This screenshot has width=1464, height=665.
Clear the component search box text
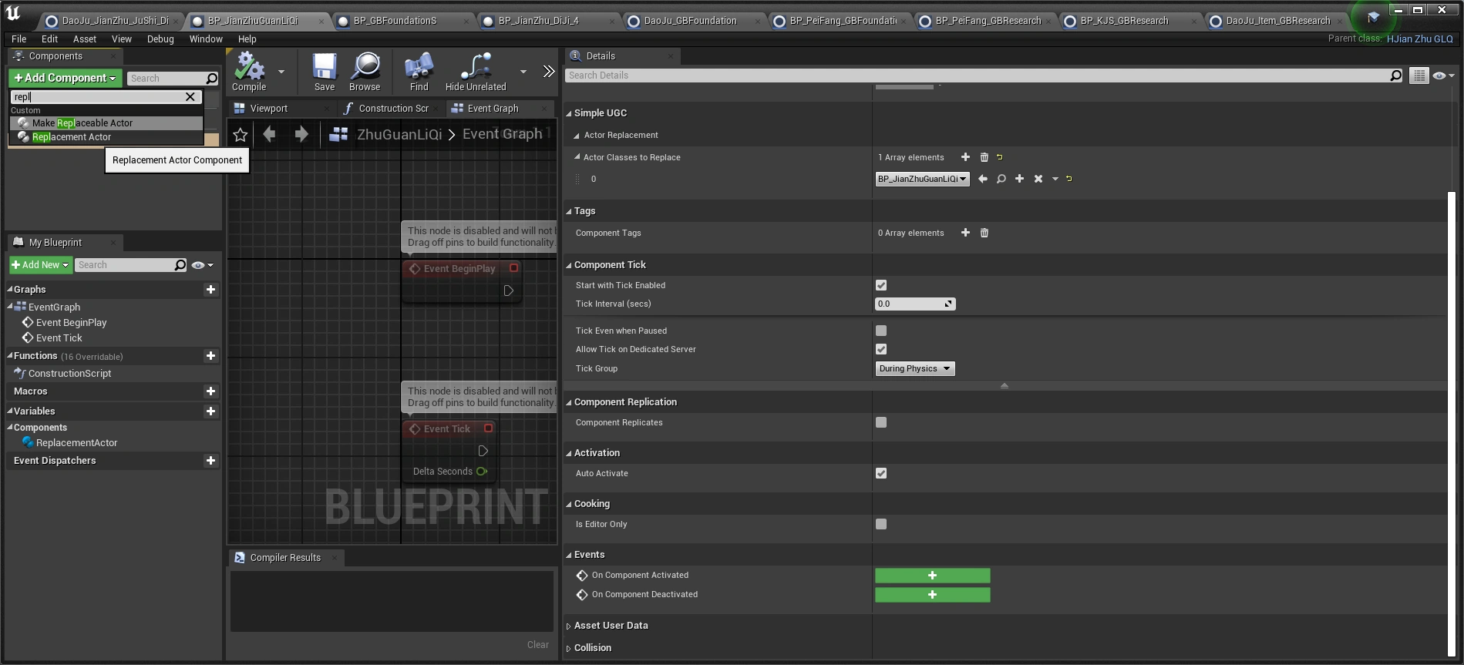coord(190,97)
